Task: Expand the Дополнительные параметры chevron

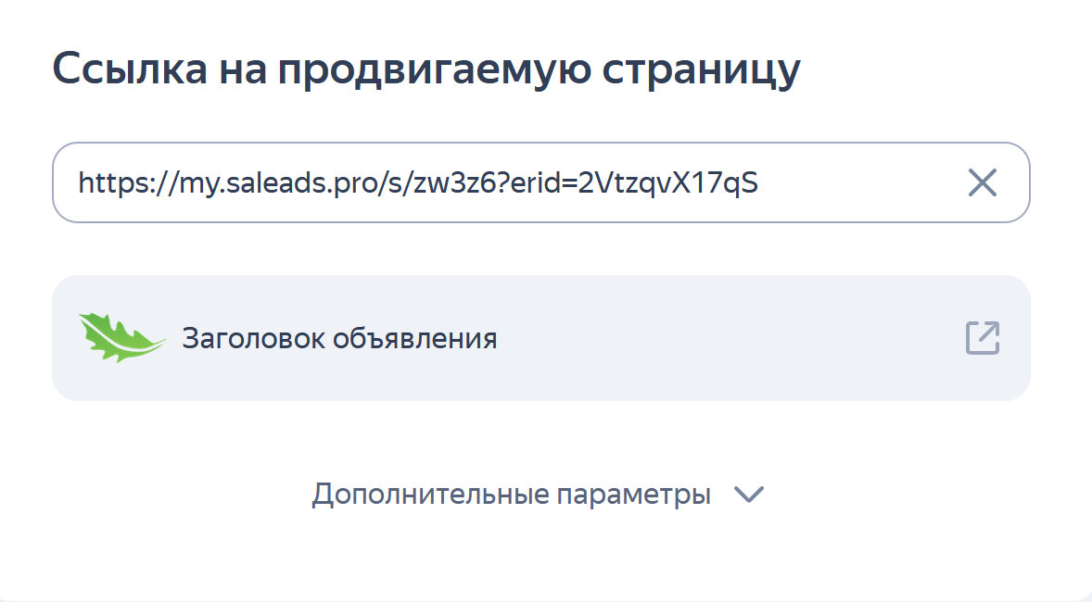Action: click(748, 495)
